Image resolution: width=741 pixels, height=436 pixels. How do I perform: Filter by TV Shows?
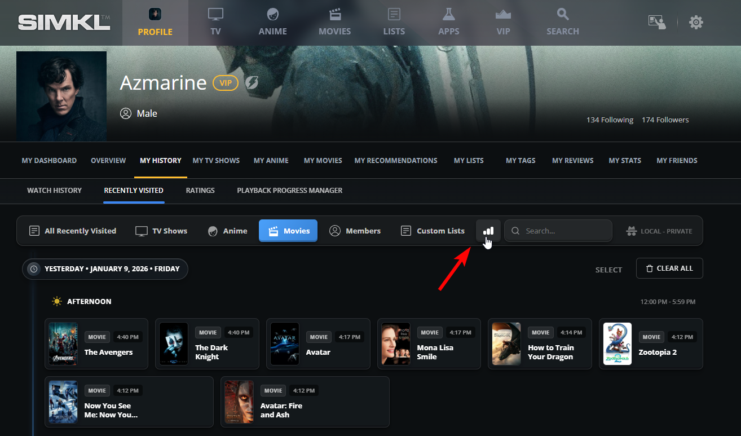pyautogui.click(x=162, y=231)
